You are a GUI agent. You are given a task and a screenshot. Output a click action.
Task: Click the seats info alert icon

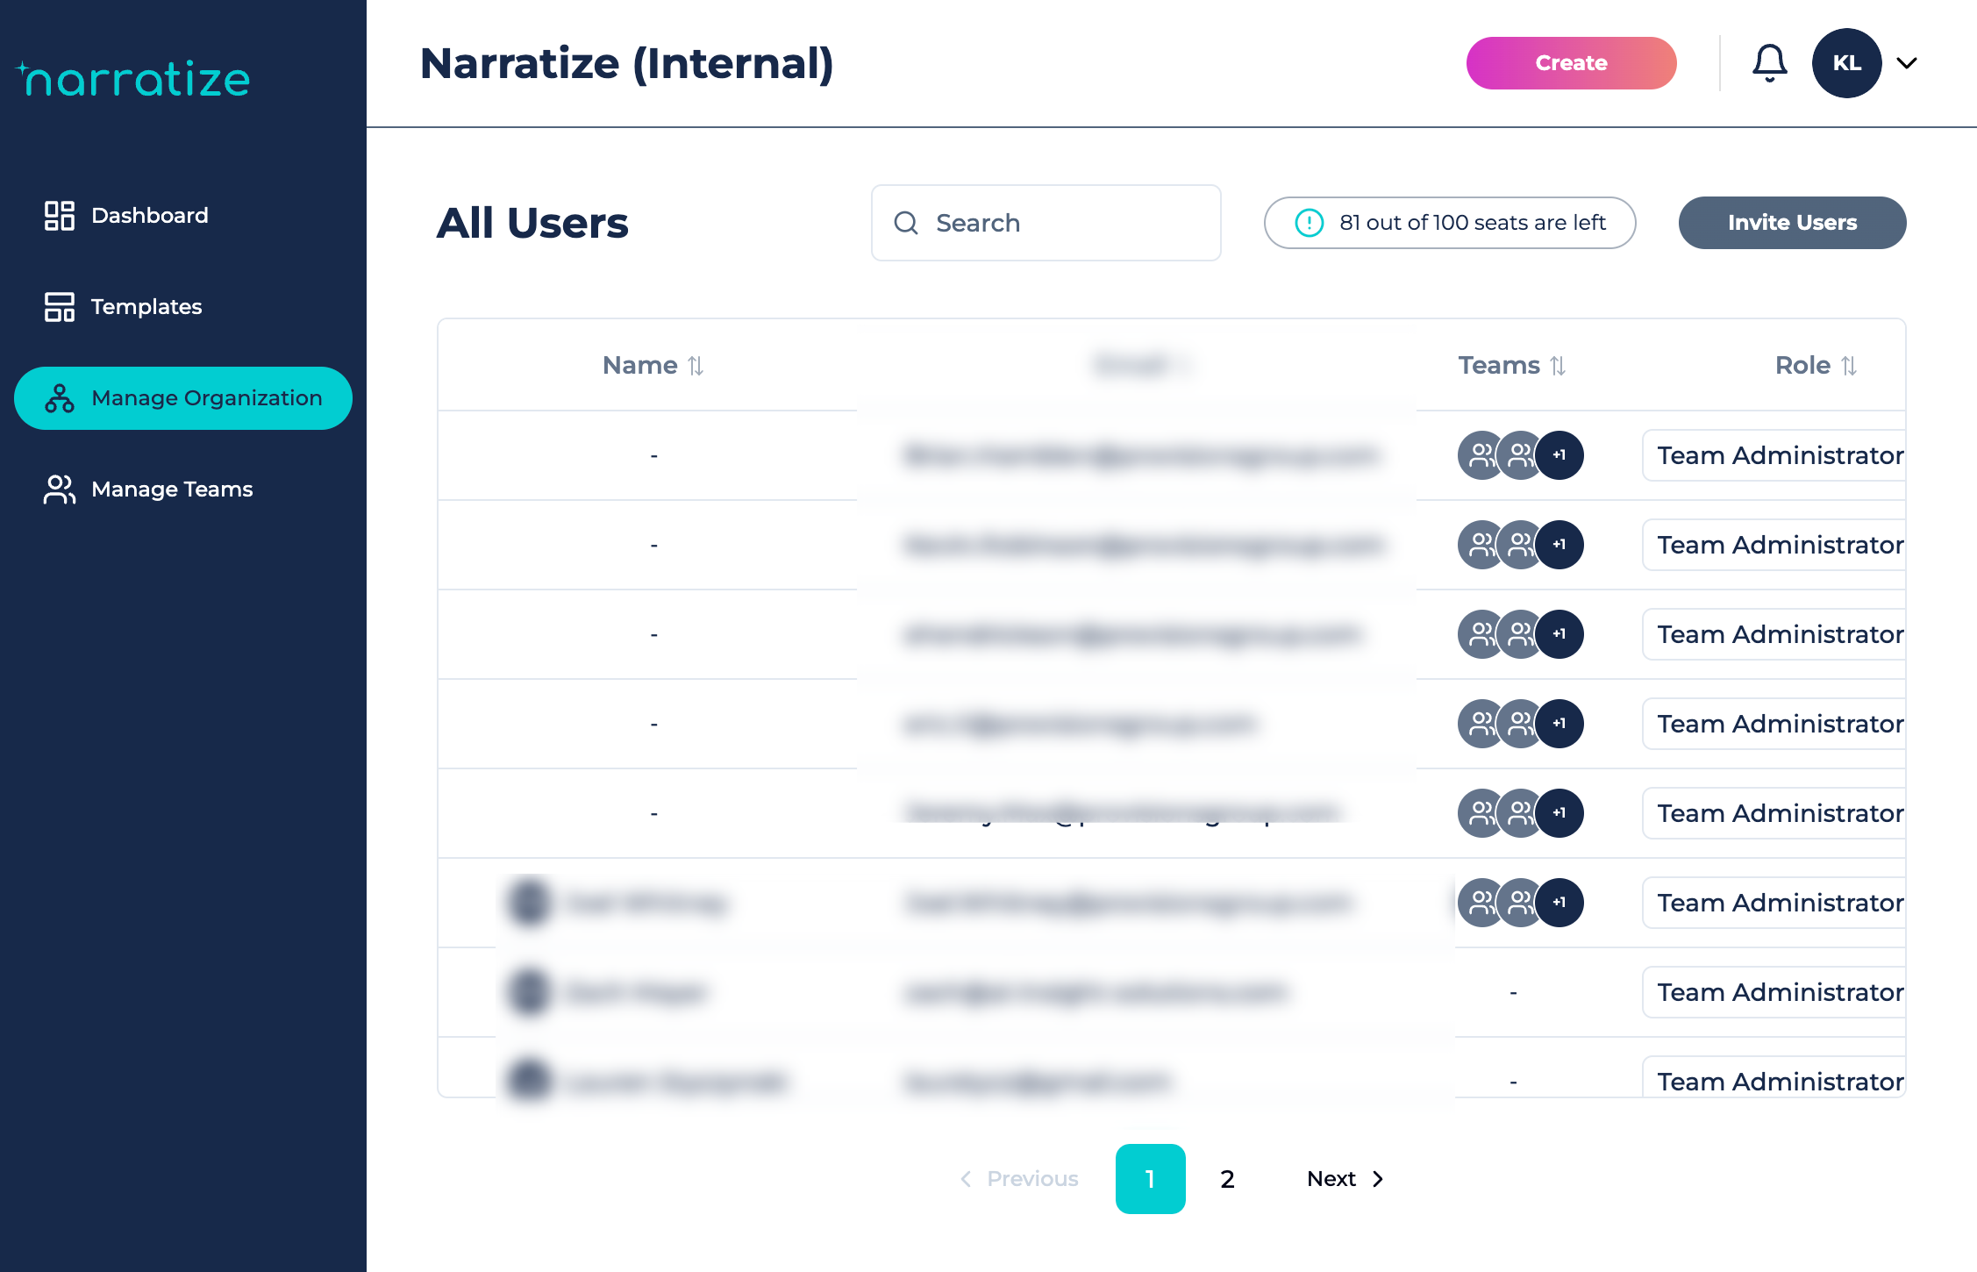coord(1309,223)
